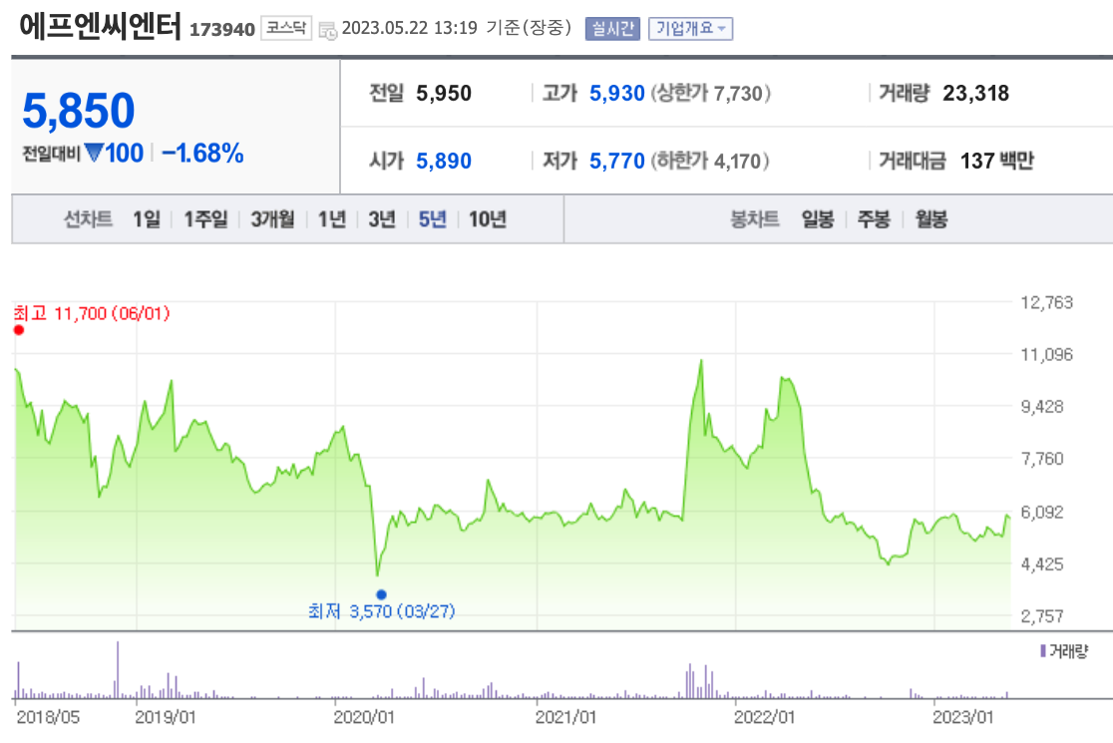This screenshot has height=743, width=1113.
Task: Select the 5년 line chart period
Action: (x=432, y=219)
